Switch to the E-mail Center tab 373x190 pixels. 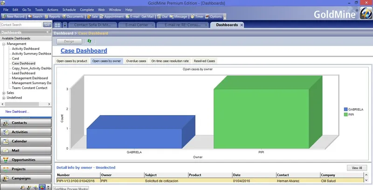pyautogui.click(x=137, y=25)
